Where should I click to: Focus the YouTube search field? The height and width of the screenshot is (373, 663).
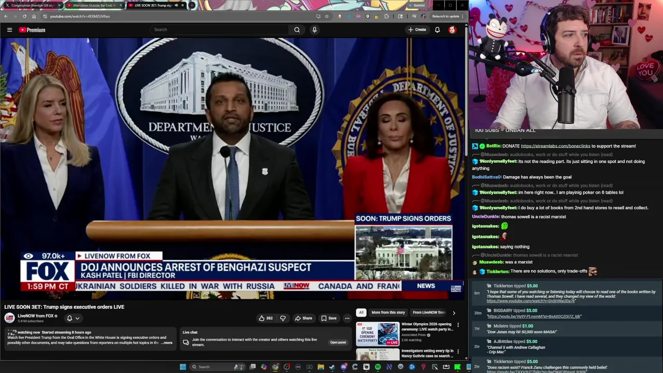(219, 30)
